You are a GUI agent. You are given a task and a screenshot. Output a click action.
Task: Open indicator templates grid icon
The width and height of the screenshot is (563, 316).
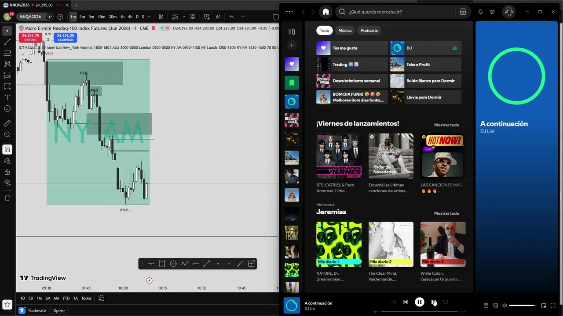click(x=193, y=17)
